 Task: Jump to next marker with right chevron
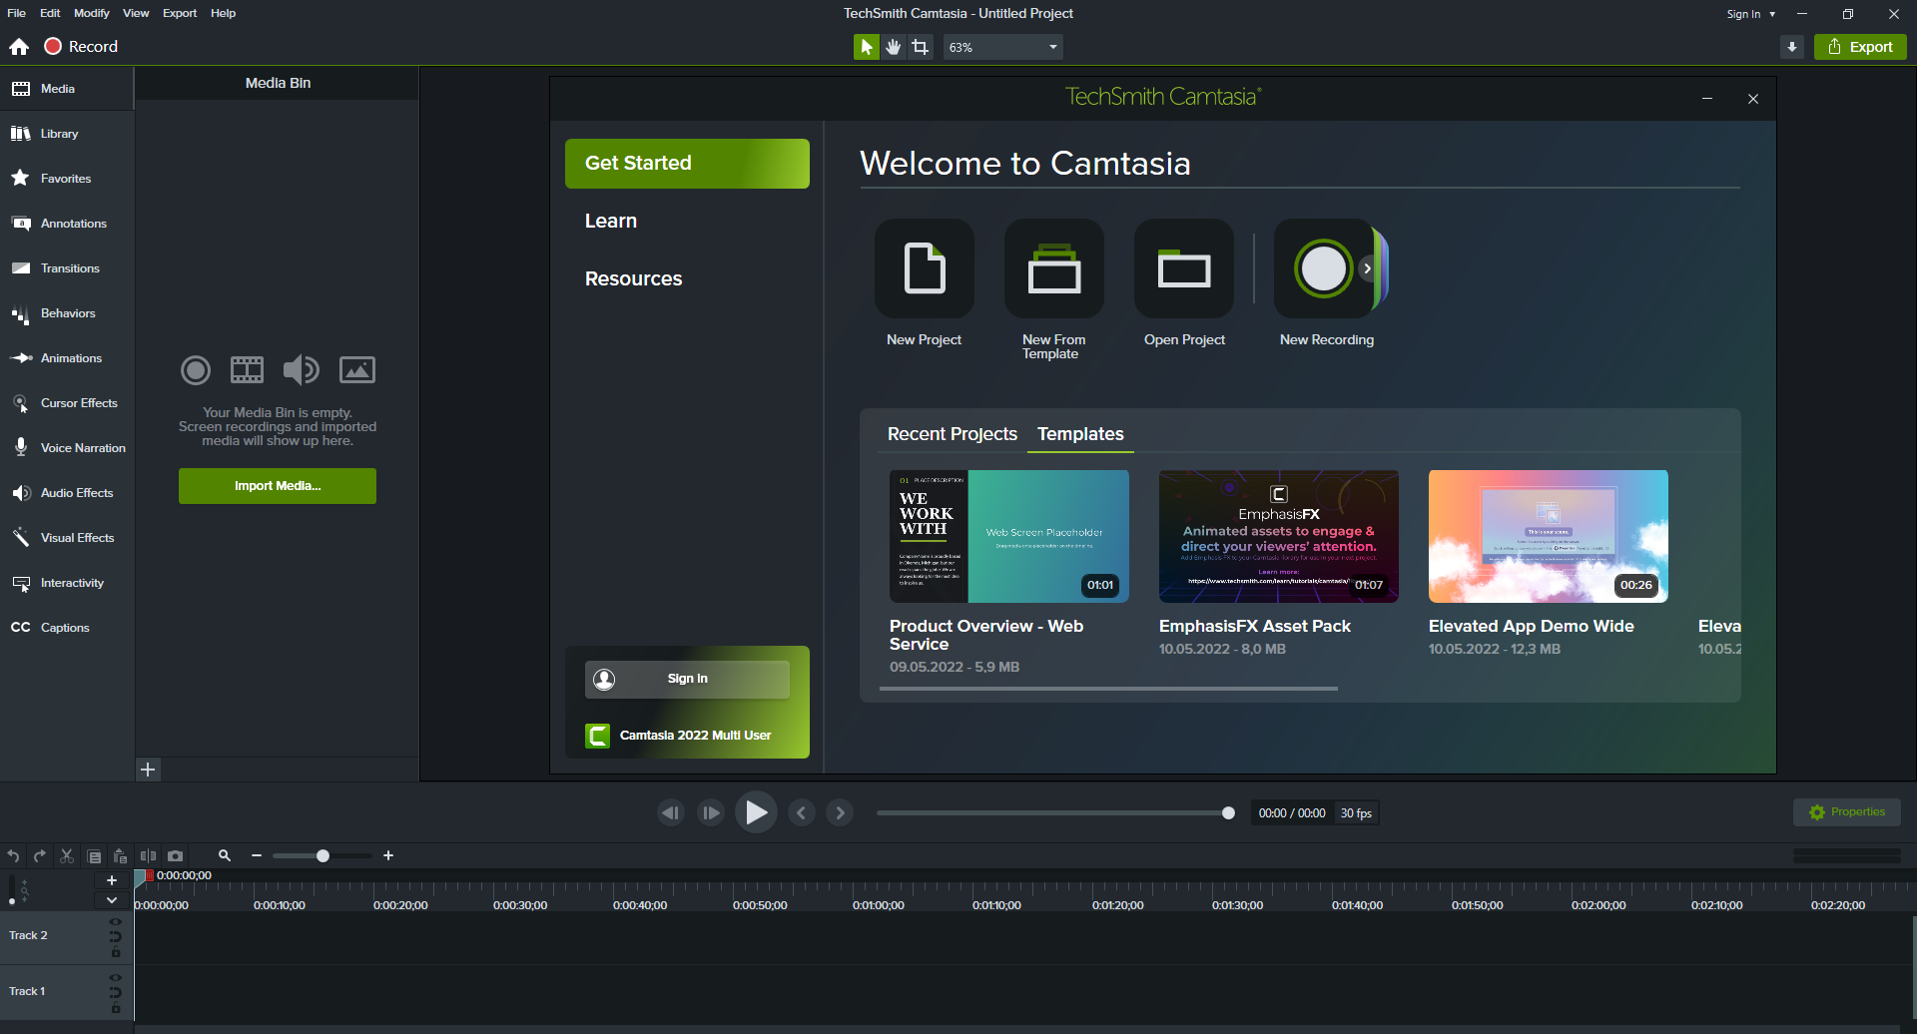tap(841, 813)
